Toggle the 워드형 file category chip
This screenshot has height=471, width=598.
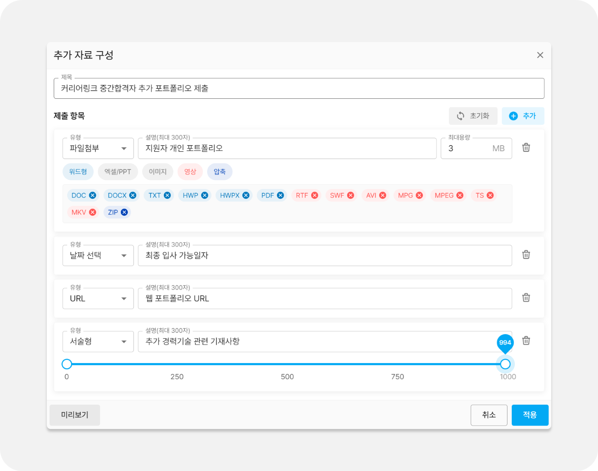(x=78, y=172)
